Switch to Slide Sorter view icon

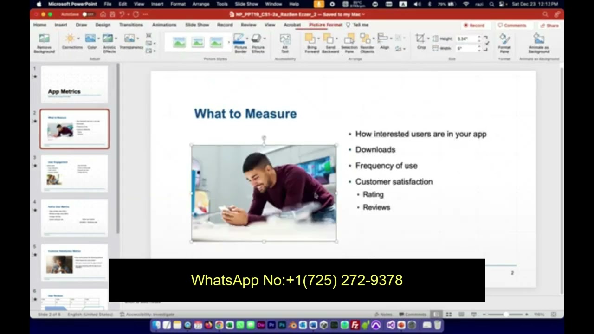click(x=449, y=315)
